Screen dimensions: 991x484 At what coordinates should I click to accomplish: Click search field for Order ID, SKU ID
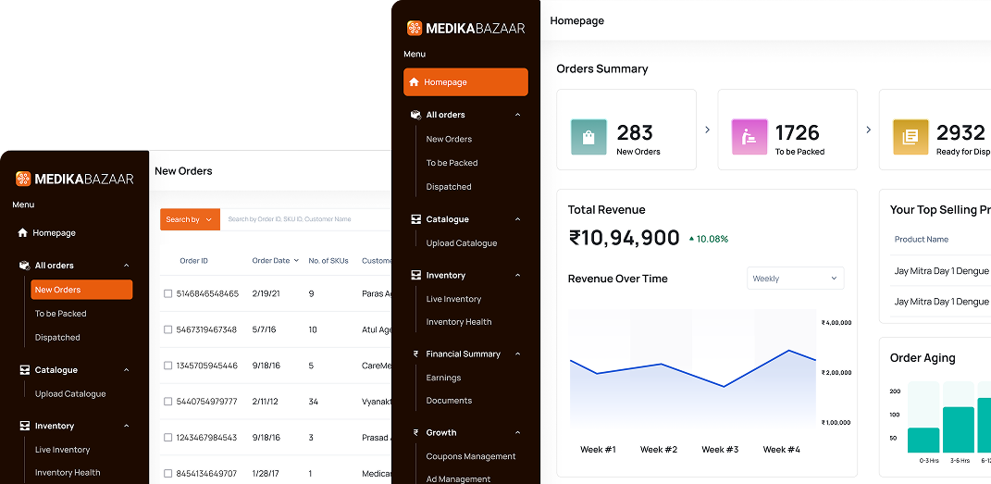tap(306, 219)
